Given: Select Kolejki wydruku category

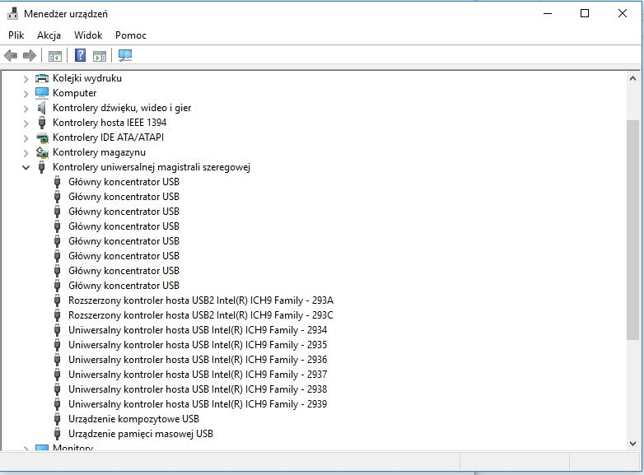Looking at the screenshot, I should point(87,78).
